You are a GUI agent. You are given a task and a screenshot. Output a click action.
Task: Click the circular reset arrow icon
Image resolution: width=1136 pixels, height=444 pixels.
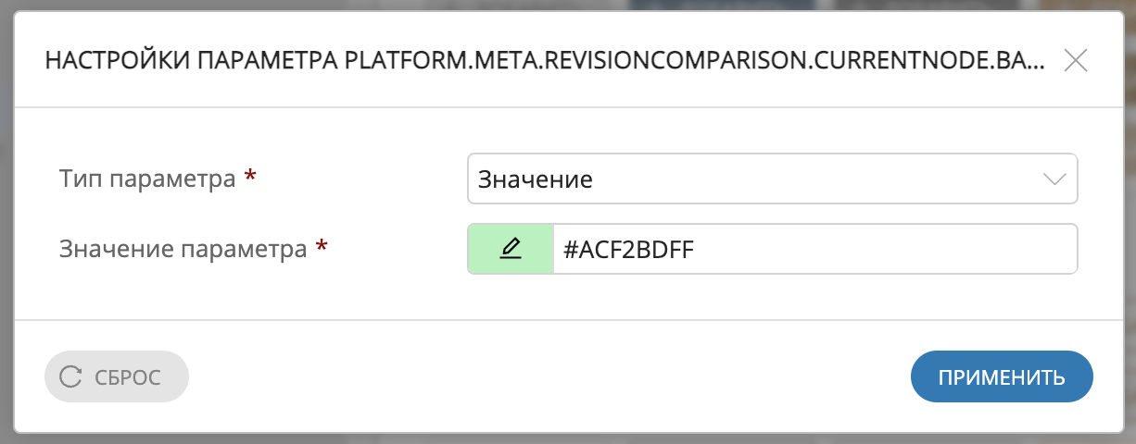coord(70,376)
